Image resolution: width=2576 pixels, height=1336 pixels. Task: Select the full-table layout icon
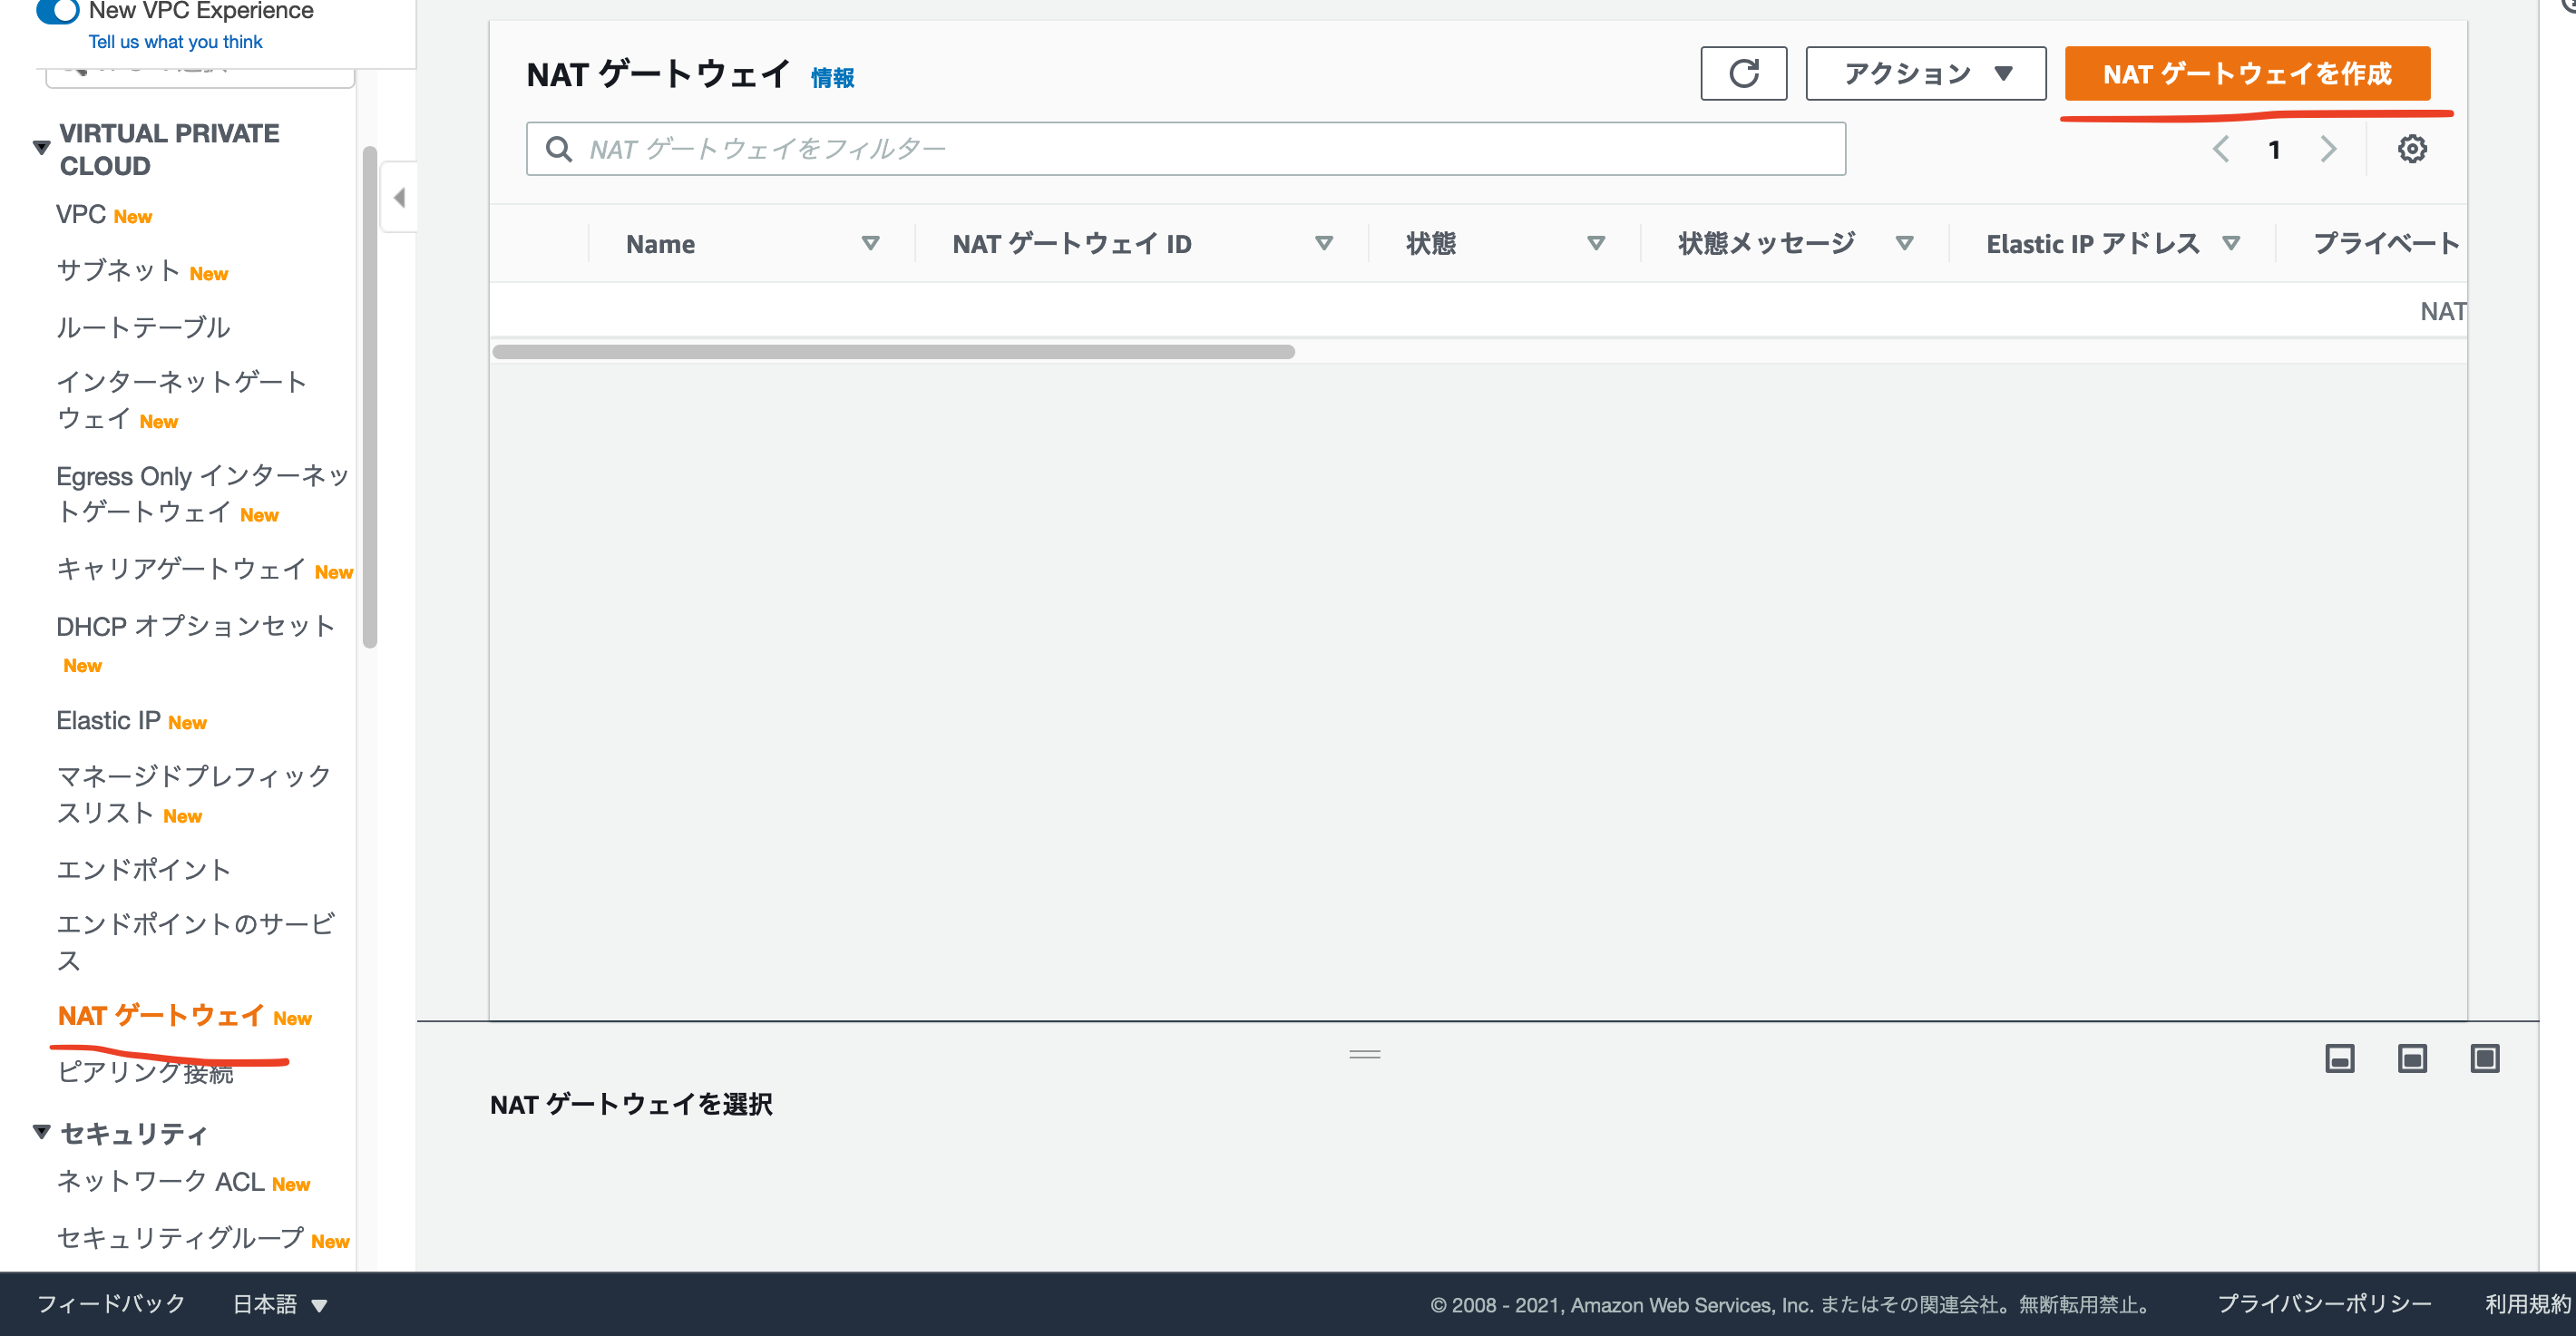tap(2486, 1058)
